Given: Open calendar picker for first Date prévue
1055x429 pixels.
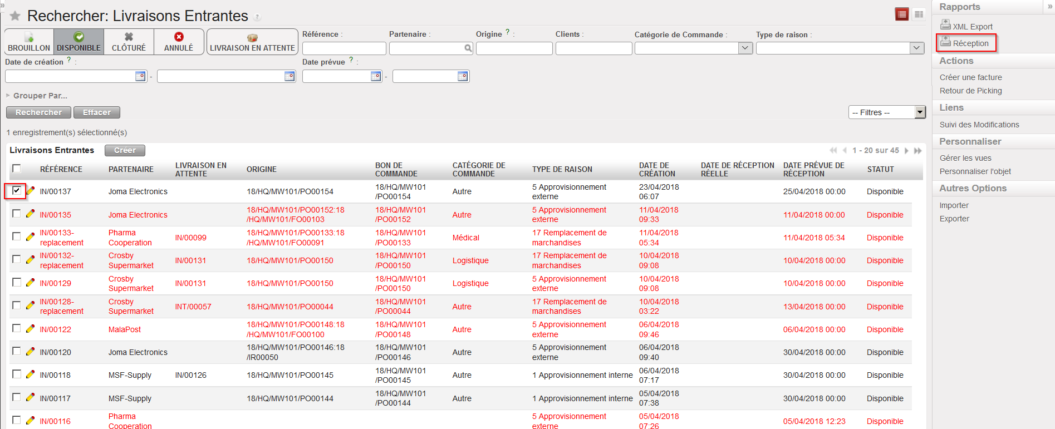Looking at the screenshot, I should (x=376, y=76).
